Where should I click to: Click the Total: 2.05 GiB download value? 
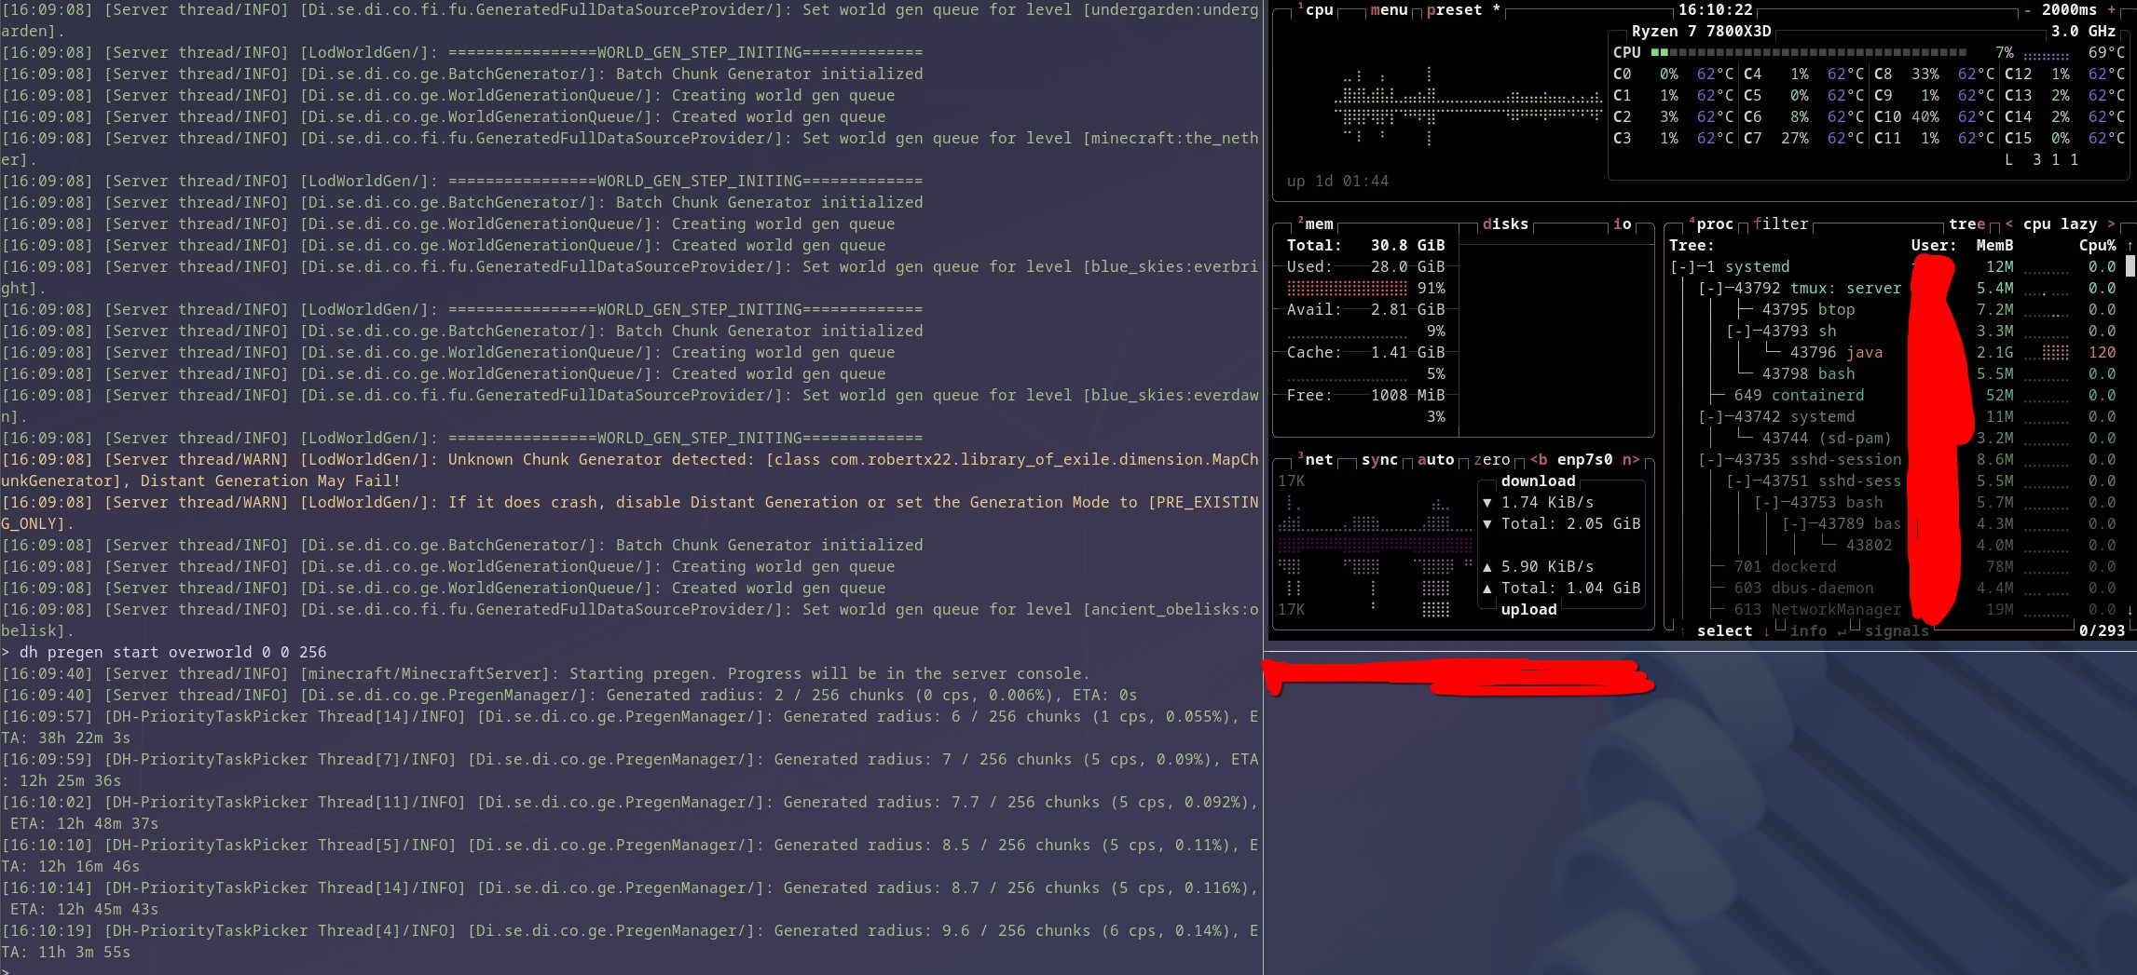[x=1570, y=523]
